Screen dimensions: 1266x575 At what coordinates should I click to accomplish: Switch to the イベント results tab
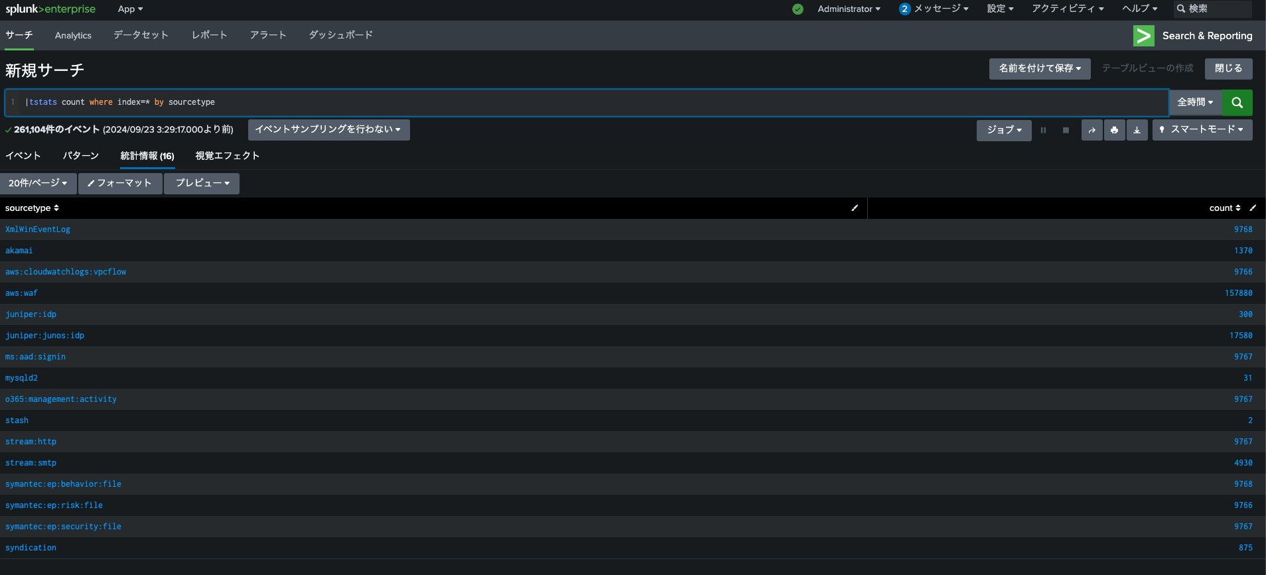click(x=23, y=156)
